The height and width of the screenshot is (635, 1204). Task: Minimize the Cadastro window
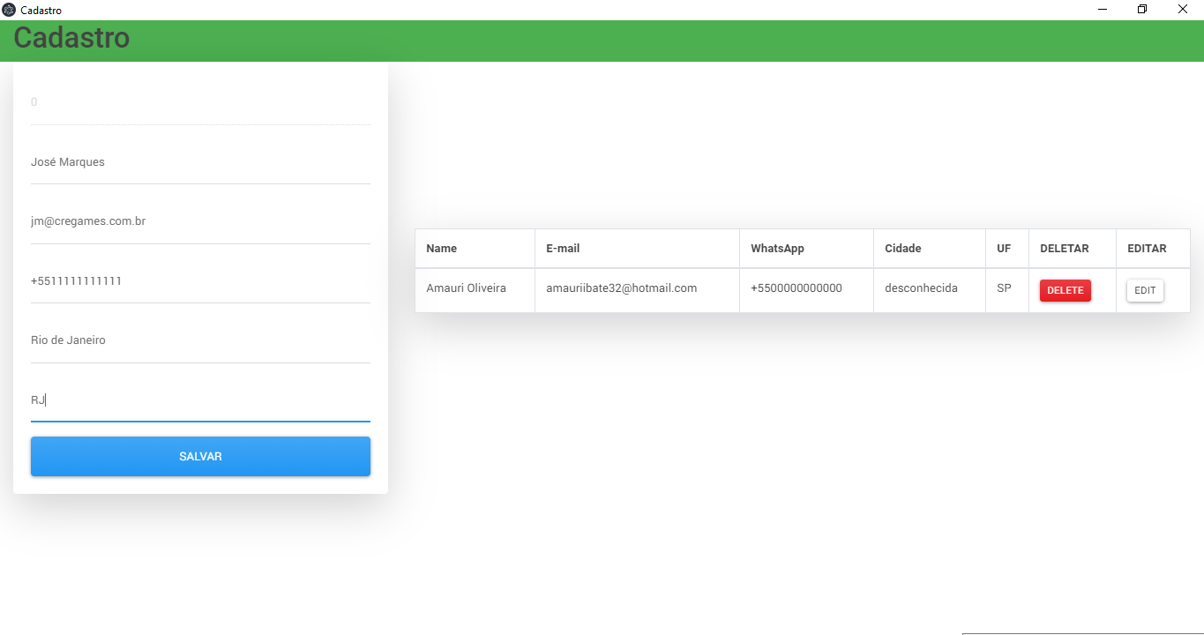pos(1103,10)
